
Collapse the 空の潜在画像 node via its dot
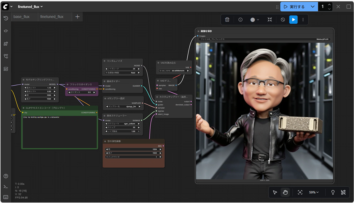(x=105, y=141)
